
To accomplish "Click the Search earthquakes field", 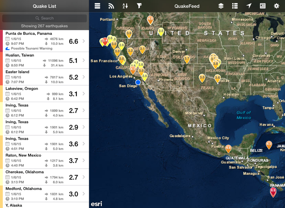I will (x=45, y=18).
